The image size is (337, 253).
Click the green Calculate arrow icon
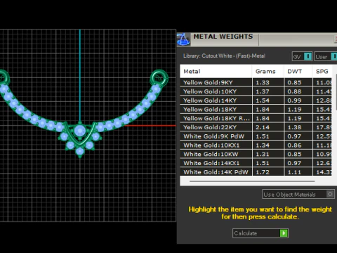[x=284, y=233]
